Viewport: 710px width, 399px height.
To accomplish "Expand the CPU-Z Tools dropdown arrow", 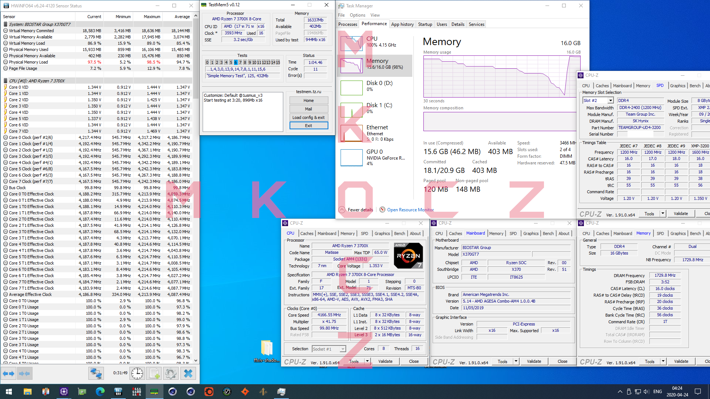I will 367,361.
